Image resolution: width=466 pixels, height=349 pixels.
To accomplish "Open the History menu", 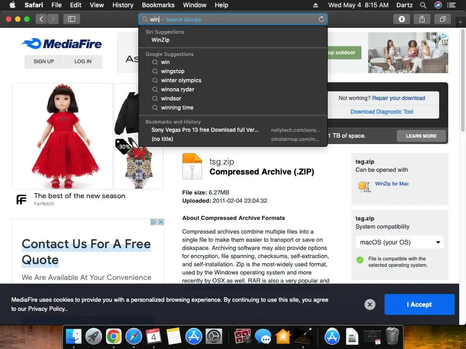I will (x=123, y=5).
